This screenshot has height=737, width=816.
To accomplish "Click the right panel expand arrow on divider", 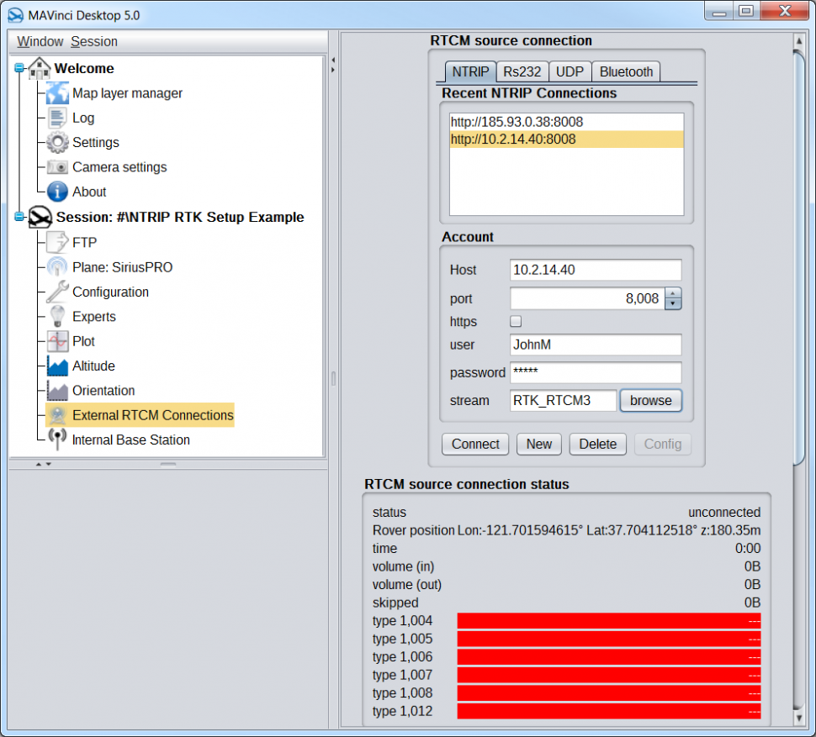I will pos(333,70).
